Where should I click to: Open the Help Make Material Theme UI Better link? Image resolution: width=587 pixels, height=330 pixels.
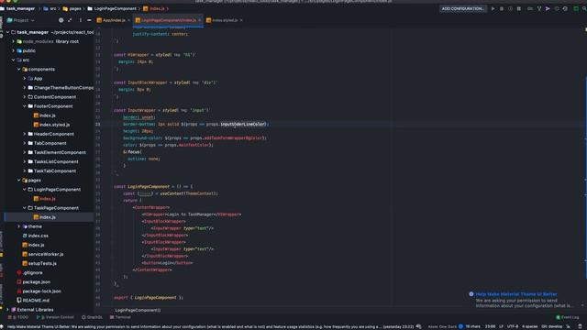(x=516, y=294)
